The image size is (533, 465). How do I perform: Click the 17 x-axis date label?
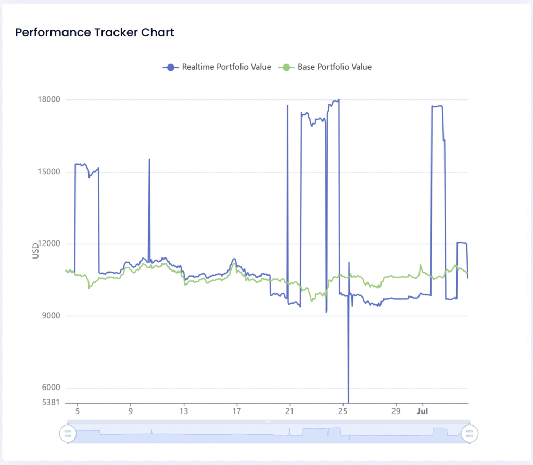pos(237,411)
